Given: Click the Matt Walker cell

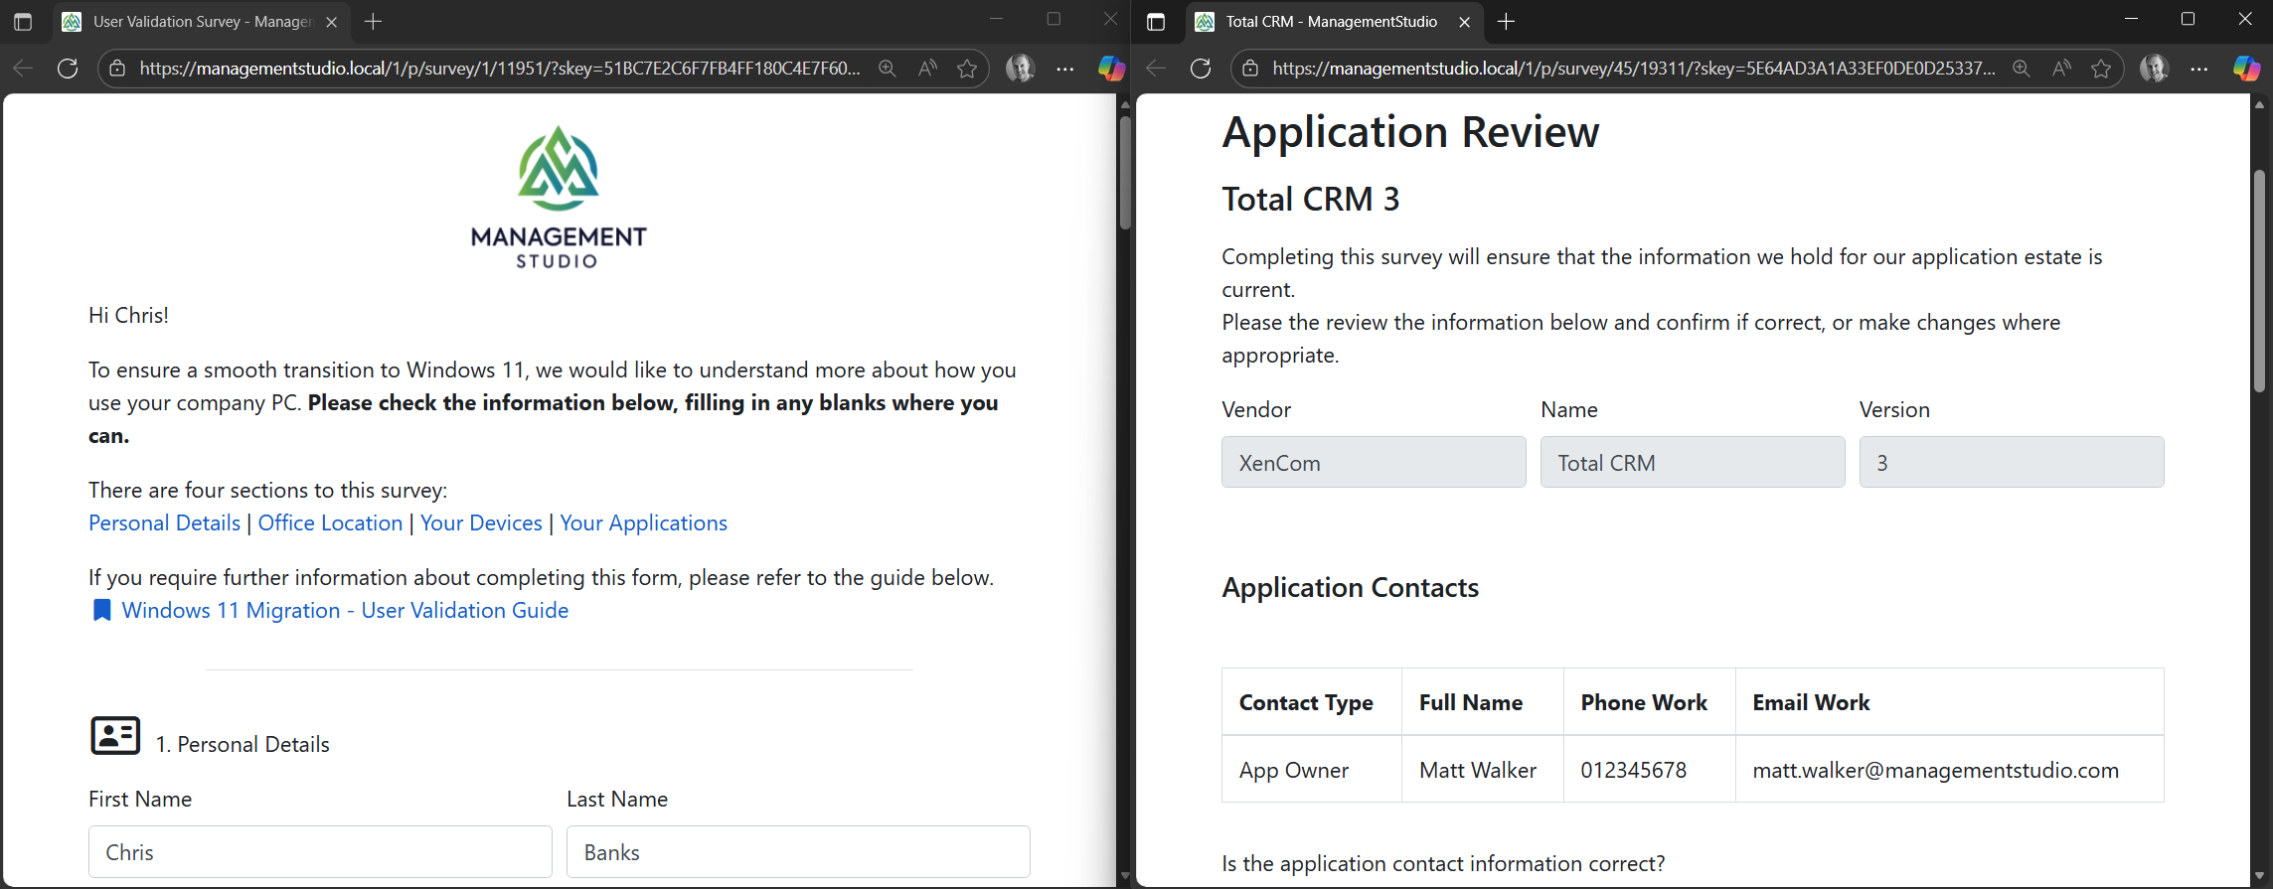Looking at the screenshot, I should click(1483, 770).
